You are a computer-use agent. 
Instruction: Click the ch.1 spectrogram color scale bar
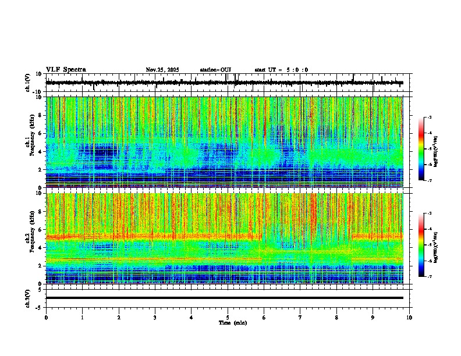tap(421, 149)
